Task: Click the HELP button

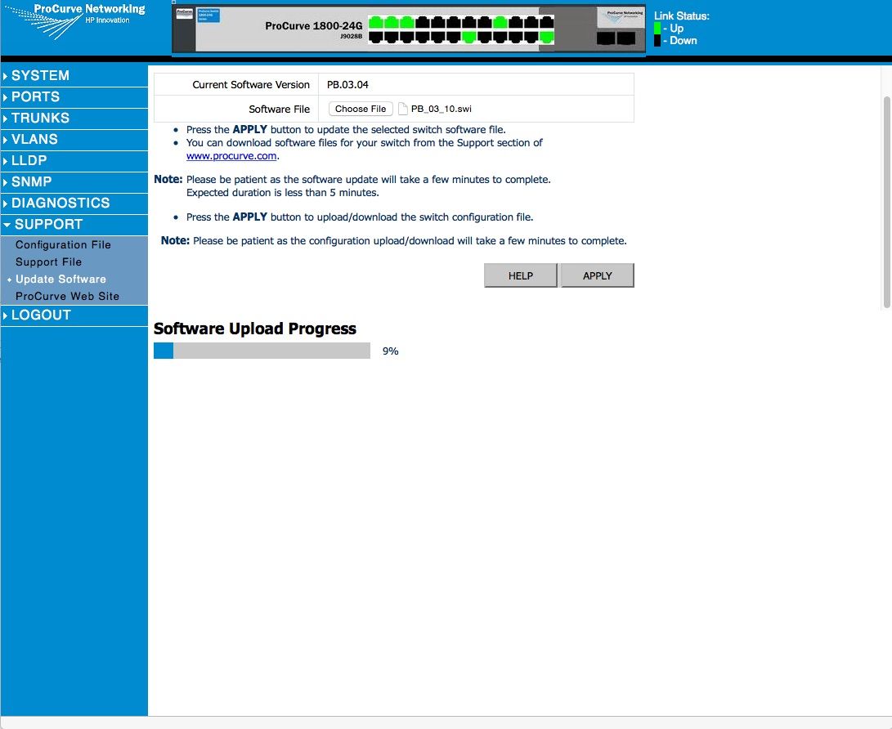Action: tap(521, 275)
